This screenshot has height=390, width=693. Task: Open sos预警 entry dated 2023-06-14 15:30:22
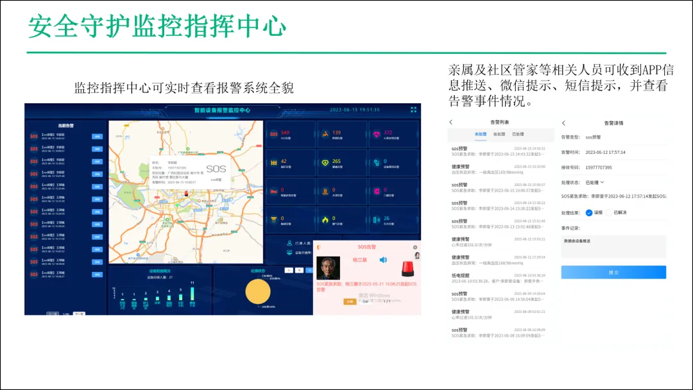coord(499,206)
